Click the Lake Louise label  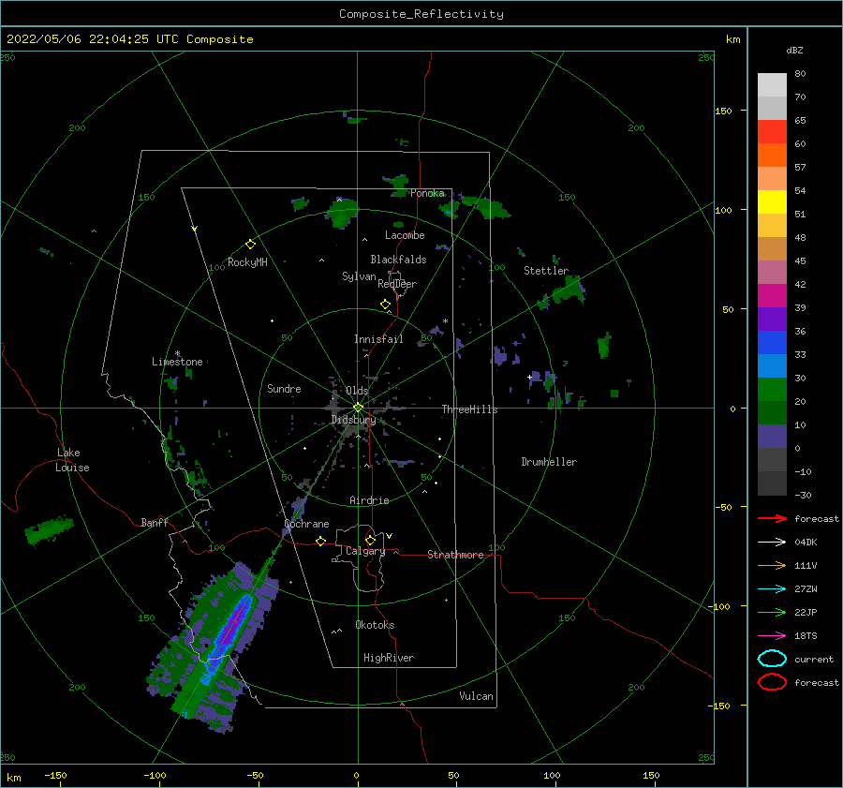72,460
